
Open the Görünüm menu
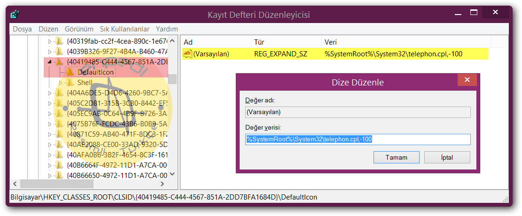tap(79, 29)
